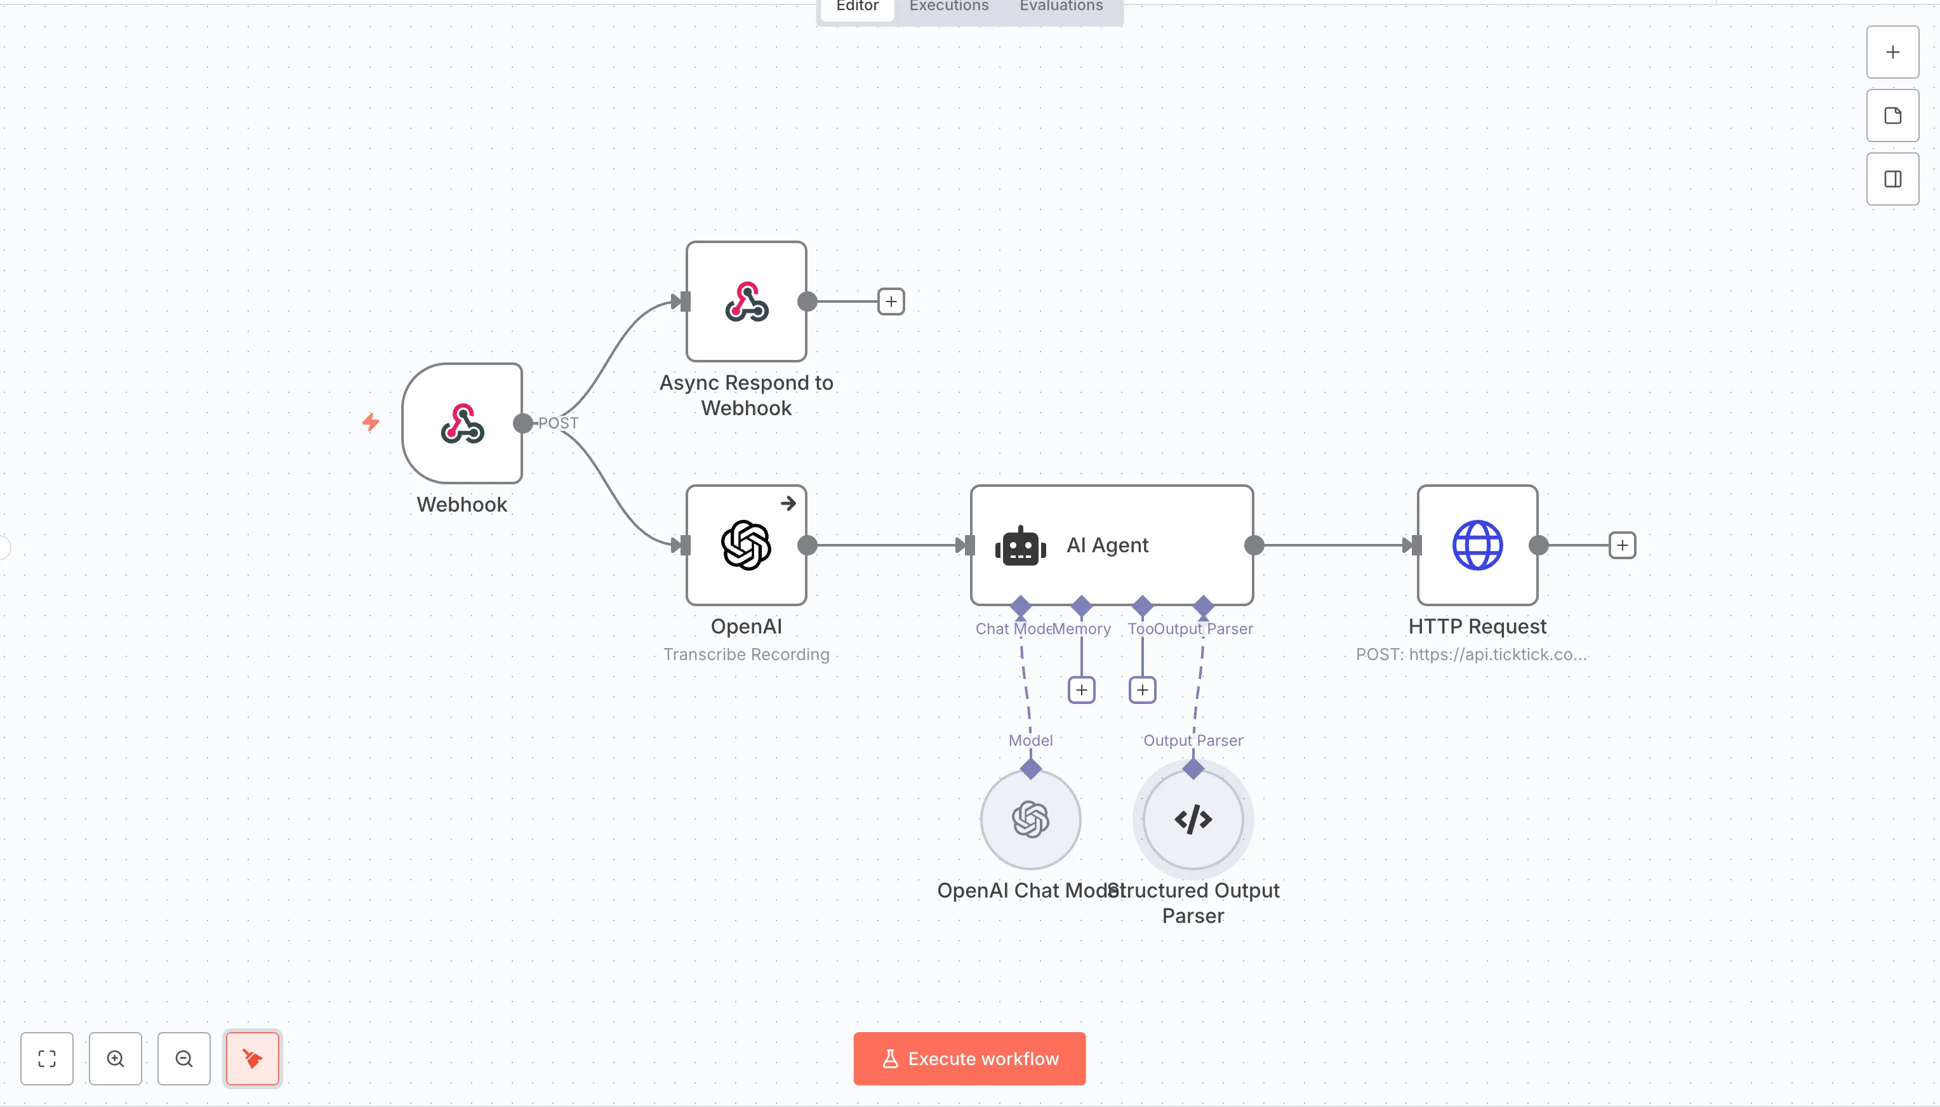This screenshot has height=1107, width=1940.
Task: Open the add node plus panel
Action: pyautogui.click(x=1892, y=53)
